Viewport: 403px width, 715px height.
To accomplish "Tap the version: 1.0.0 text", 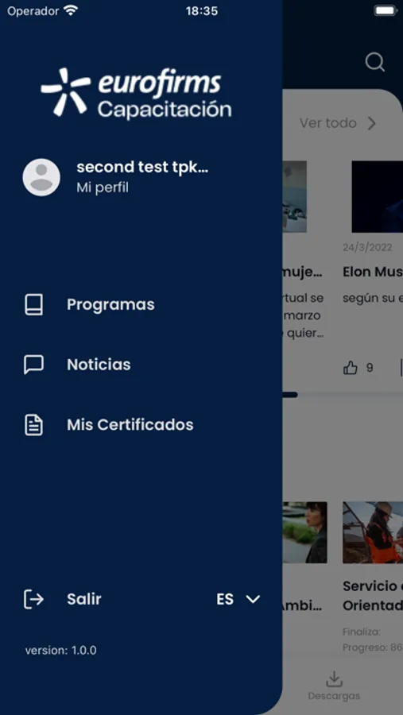I will pos(60,650).
